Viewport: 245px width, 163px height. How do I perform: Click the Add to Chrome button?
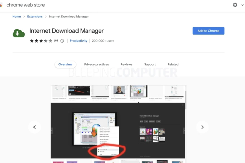pyautogui.click(x=208, y=31)
